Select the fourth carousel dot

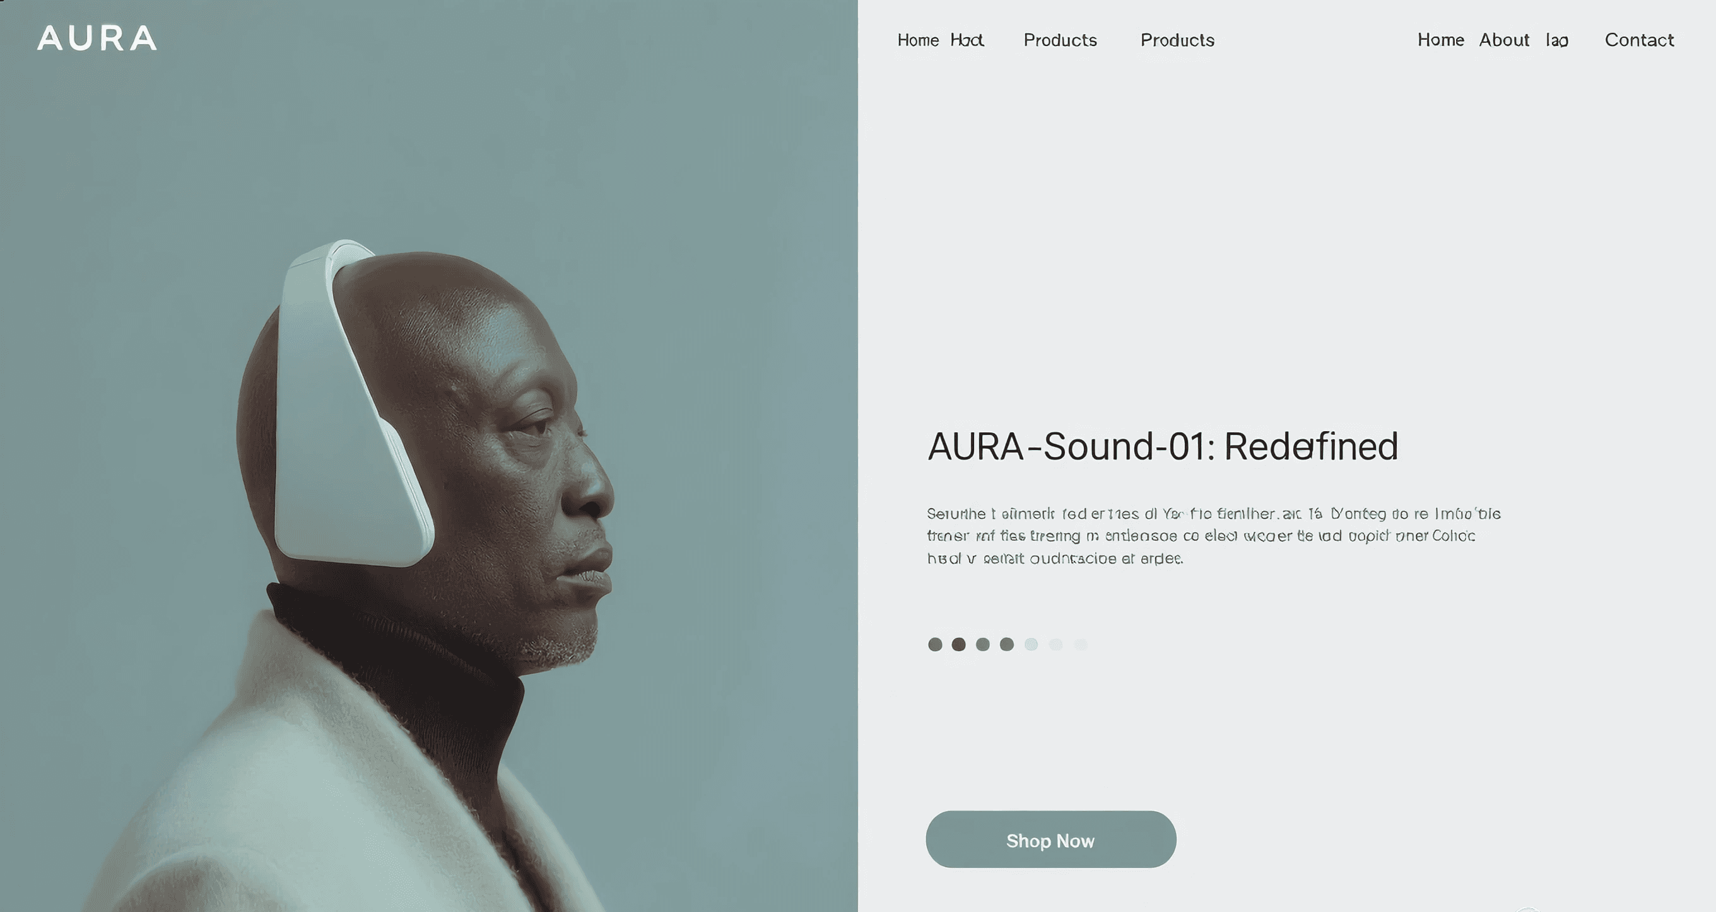point(1006,644)
